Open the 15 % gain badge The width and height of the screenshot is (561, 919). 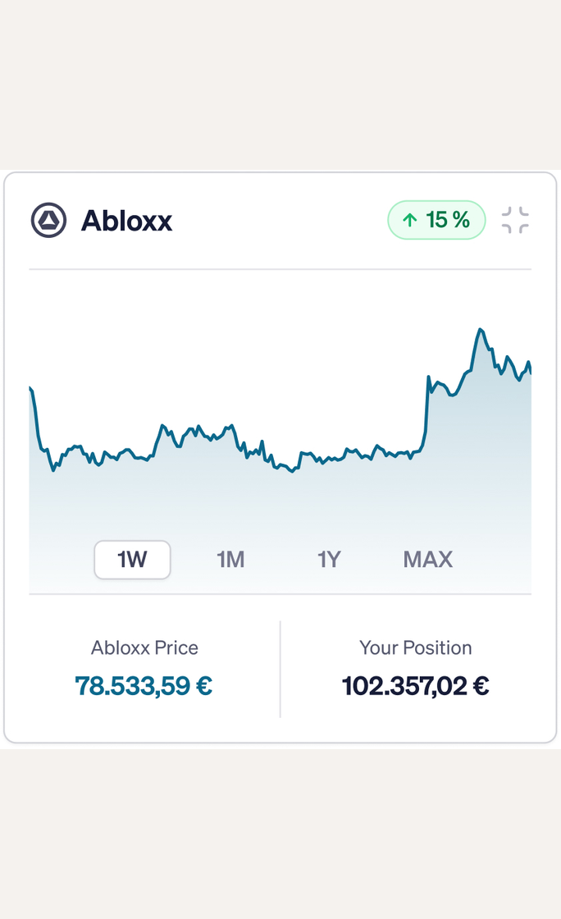(436, 221)
